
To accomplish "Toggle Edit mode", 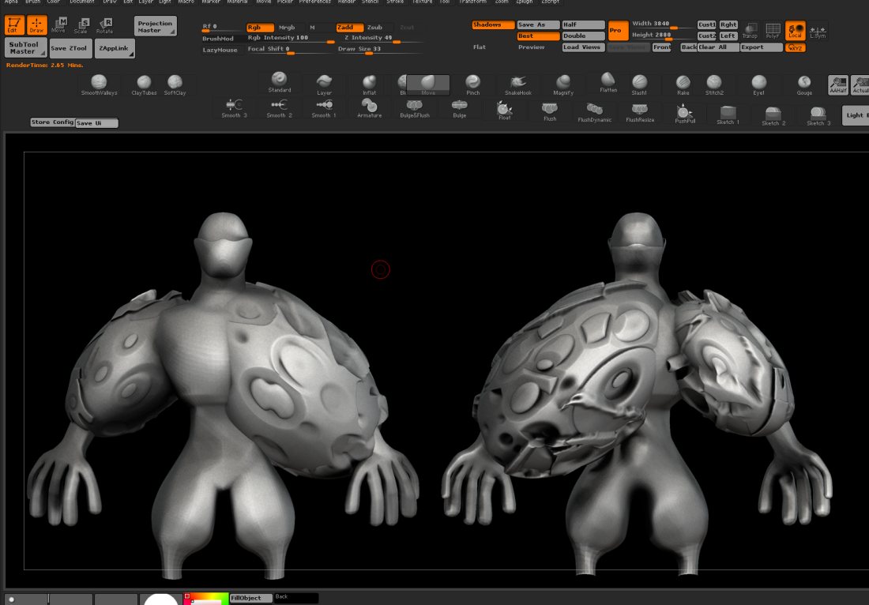I will (x=14, y=25).
